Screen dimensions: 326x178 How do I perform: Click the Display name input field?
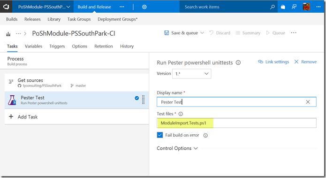tap(236, 102)
